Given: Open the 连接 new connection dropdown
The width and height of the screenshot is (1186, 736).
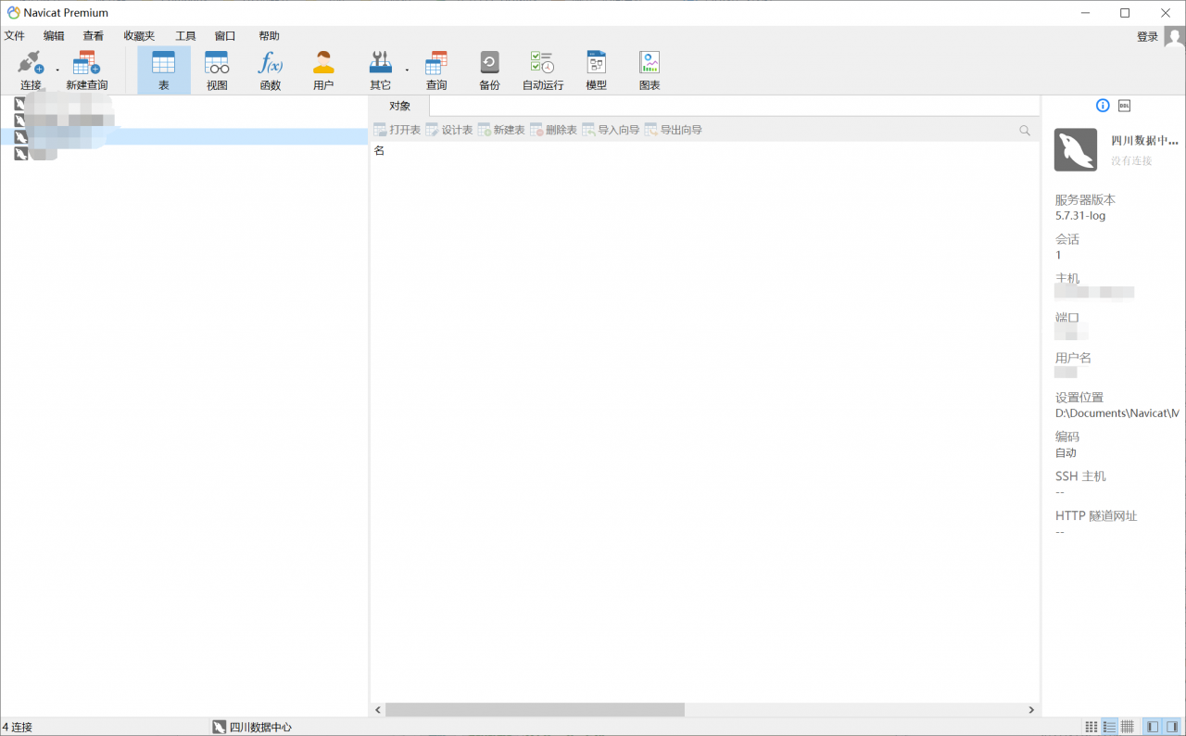Looking at the screenshot, I should pyautogui.click(x=57, y=69).
